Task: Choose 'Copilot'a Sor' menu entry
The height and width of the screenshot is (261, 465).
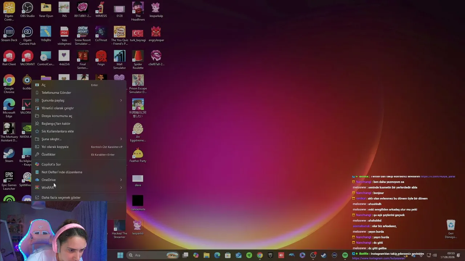Action: click(x=79, y=164)
